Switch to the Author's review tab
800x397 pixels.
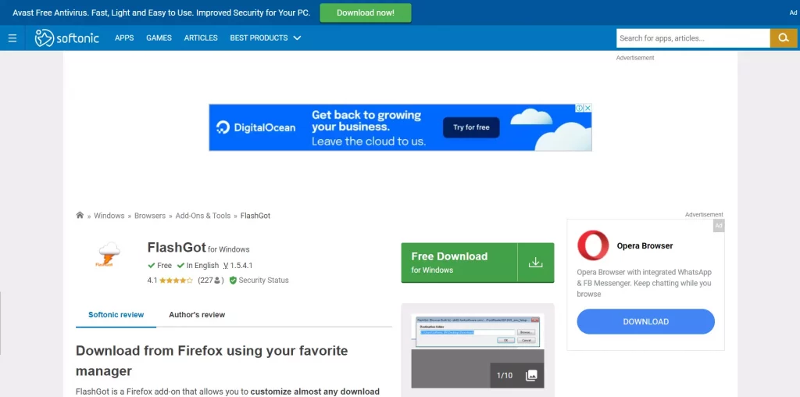tap(197, 315)
